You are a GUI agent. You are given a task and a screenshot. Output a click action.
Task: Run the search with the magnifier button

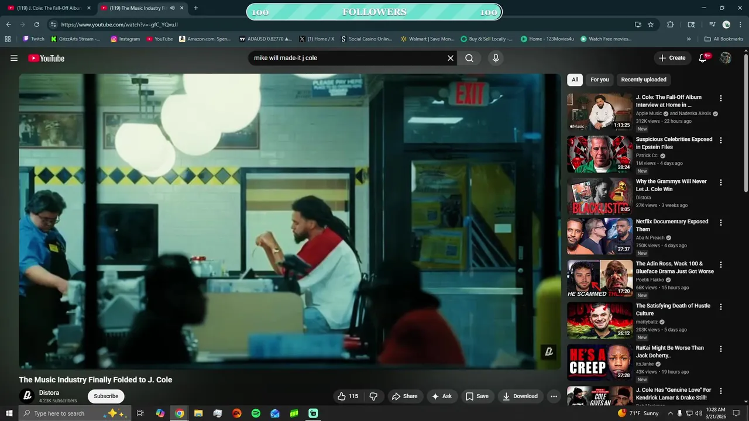pos(469,58)
